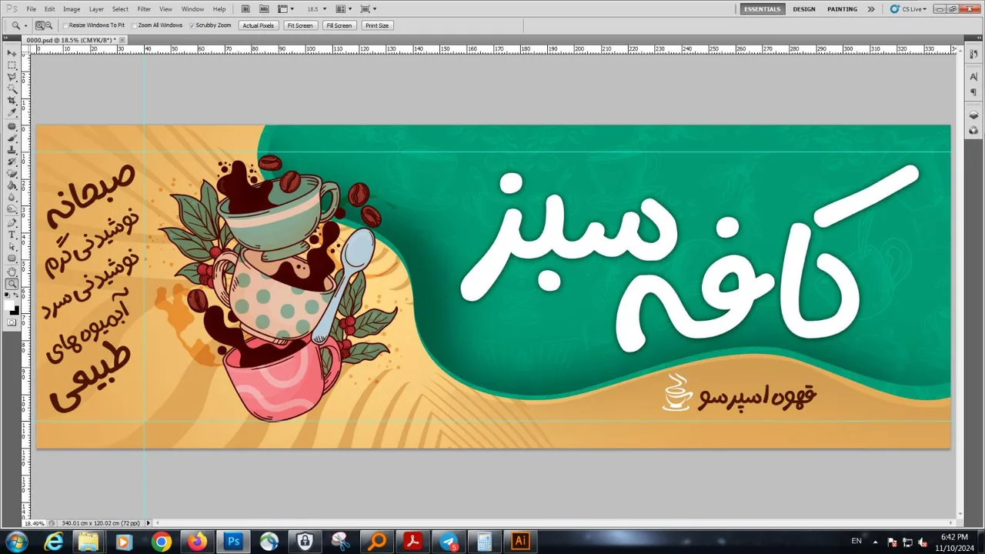Enable Resize Windows To Fit checkbox
This screenshot has height=554, width=985.
pos(65,25)
